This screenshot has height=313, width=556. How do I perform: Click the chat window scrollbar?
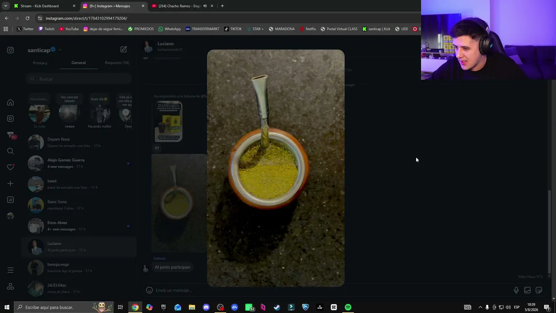tap(549, 233)
